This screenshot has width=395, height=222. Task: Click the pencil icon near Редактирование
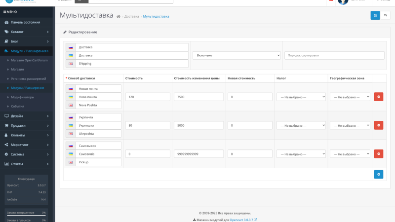(65, 32)
